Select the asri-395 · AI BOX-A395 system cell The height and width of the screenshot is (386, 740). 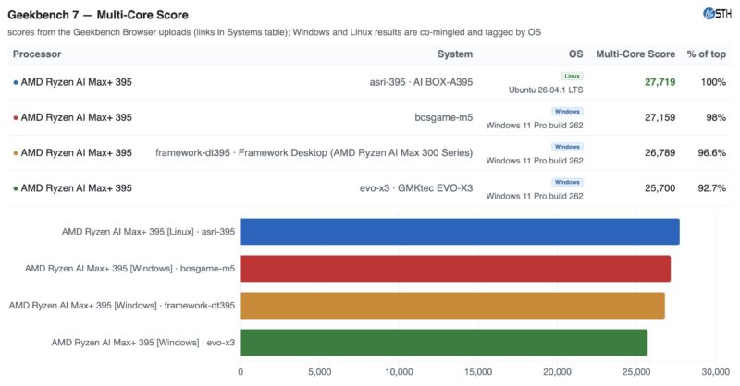[x=421, y=82]
